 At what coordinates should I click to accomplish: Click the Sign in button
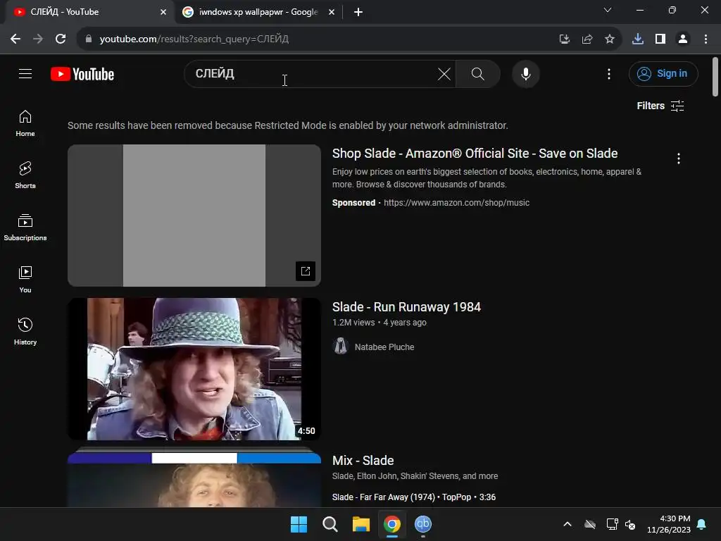click(x=663, y=73)
